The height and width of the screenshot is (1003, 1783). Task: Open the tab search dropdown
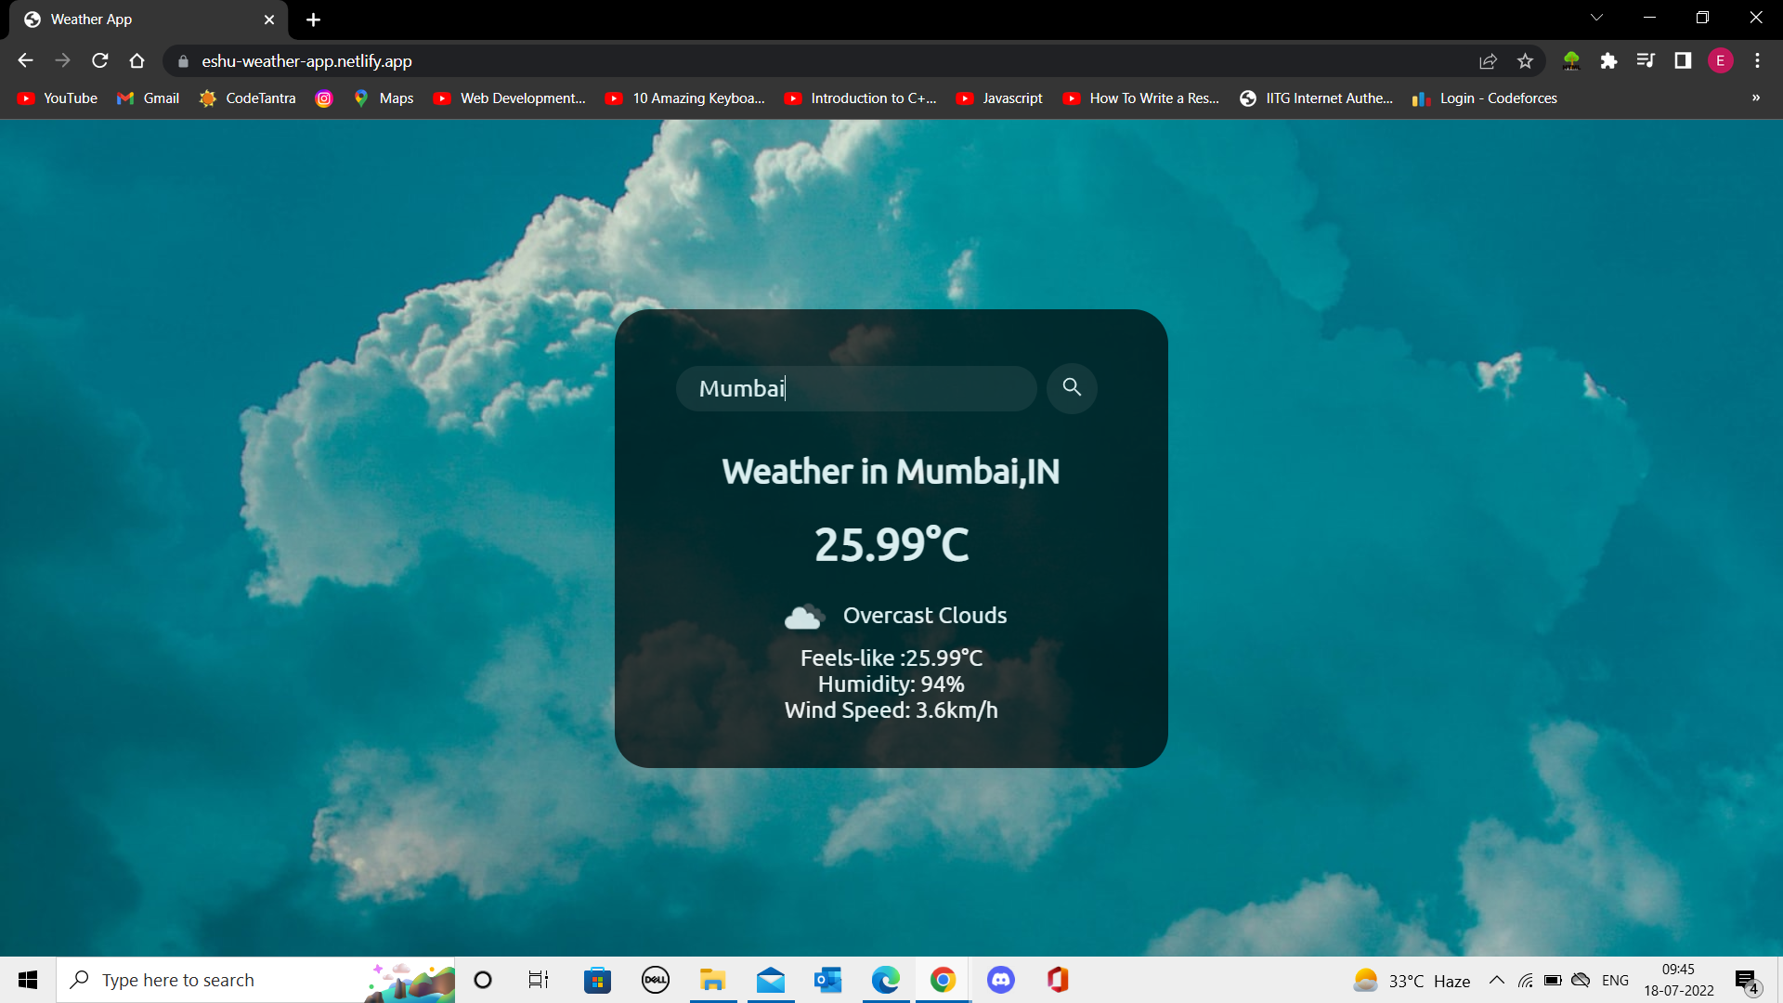(1596, 17)
